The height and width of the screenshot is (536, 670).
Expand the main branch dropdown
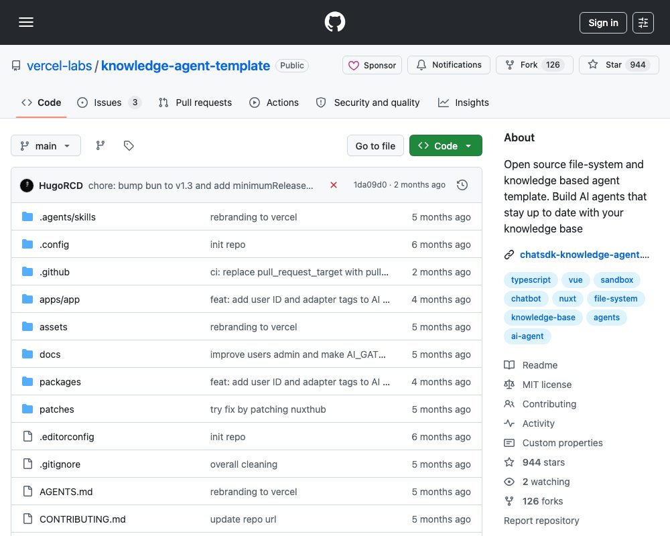pyautogui.click(x=46, y=146)
